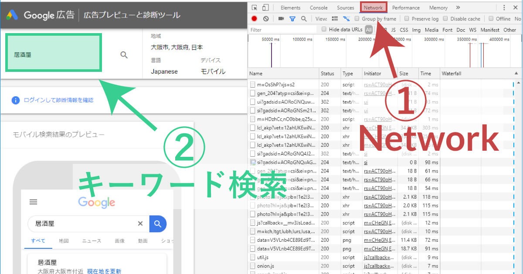The width and height of the screenshot is (523, 274).
Task: Toggle the overview waterfall view icon
Action: [346, 19]
